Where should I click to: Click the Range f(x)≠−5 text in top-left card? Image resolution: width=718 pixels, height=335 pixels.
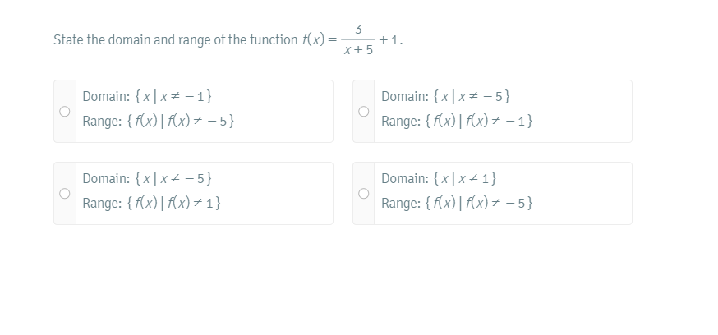tap(159, 121)
